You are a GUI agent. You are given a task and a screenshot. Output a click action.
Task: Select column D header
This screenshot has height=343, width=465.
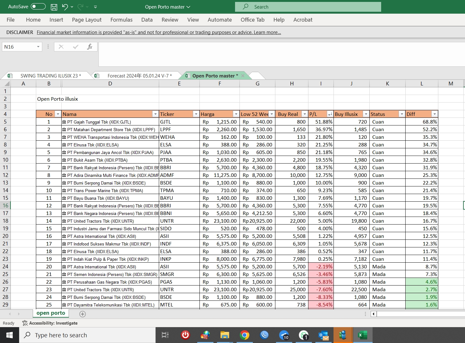[x=110, y=84]
